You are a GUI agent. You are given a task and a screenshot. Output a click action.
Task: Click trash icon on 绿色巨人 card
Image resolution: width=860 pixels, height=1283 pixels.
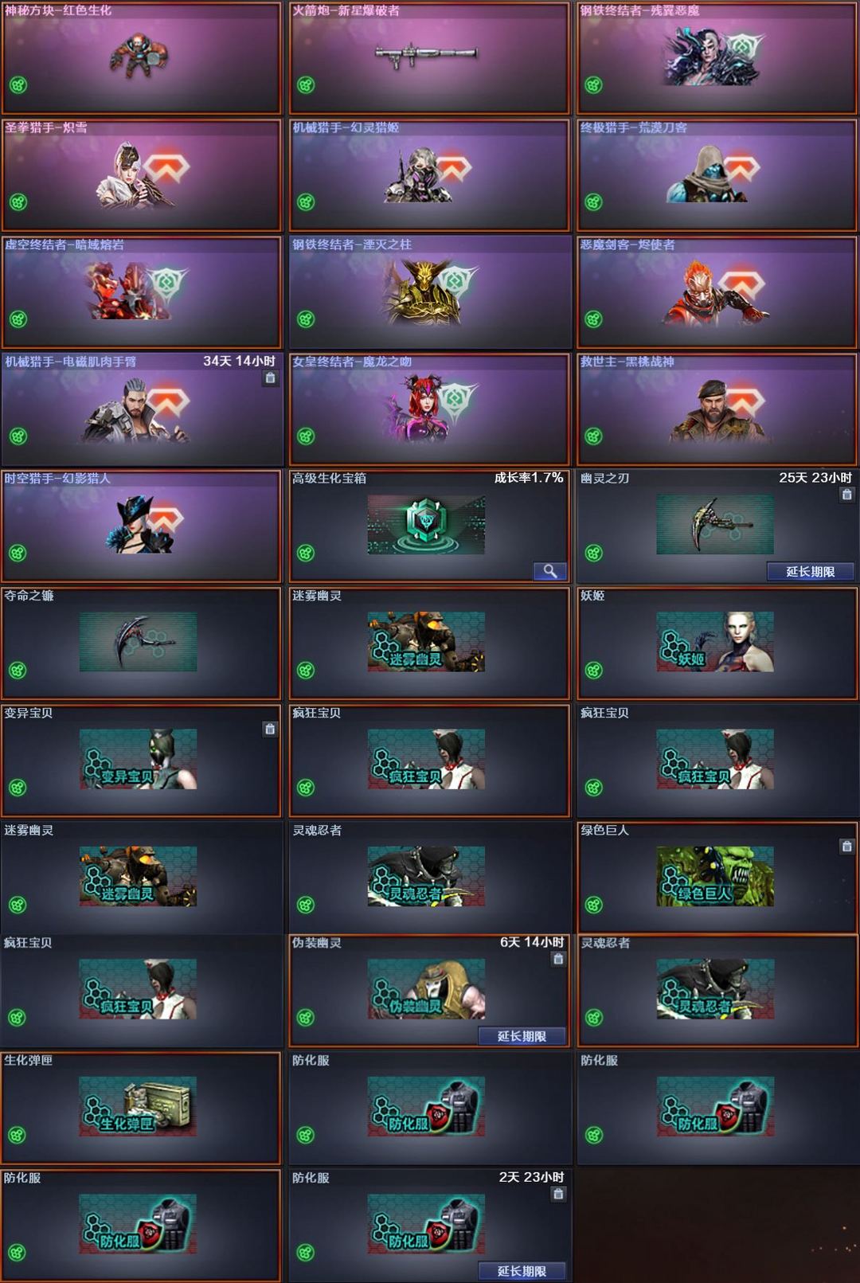pos(847,846)
